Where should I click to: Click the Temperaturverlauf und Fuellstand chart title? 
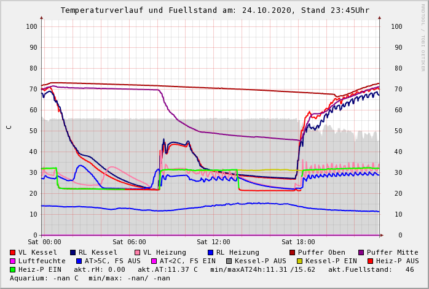pos(214,10)
